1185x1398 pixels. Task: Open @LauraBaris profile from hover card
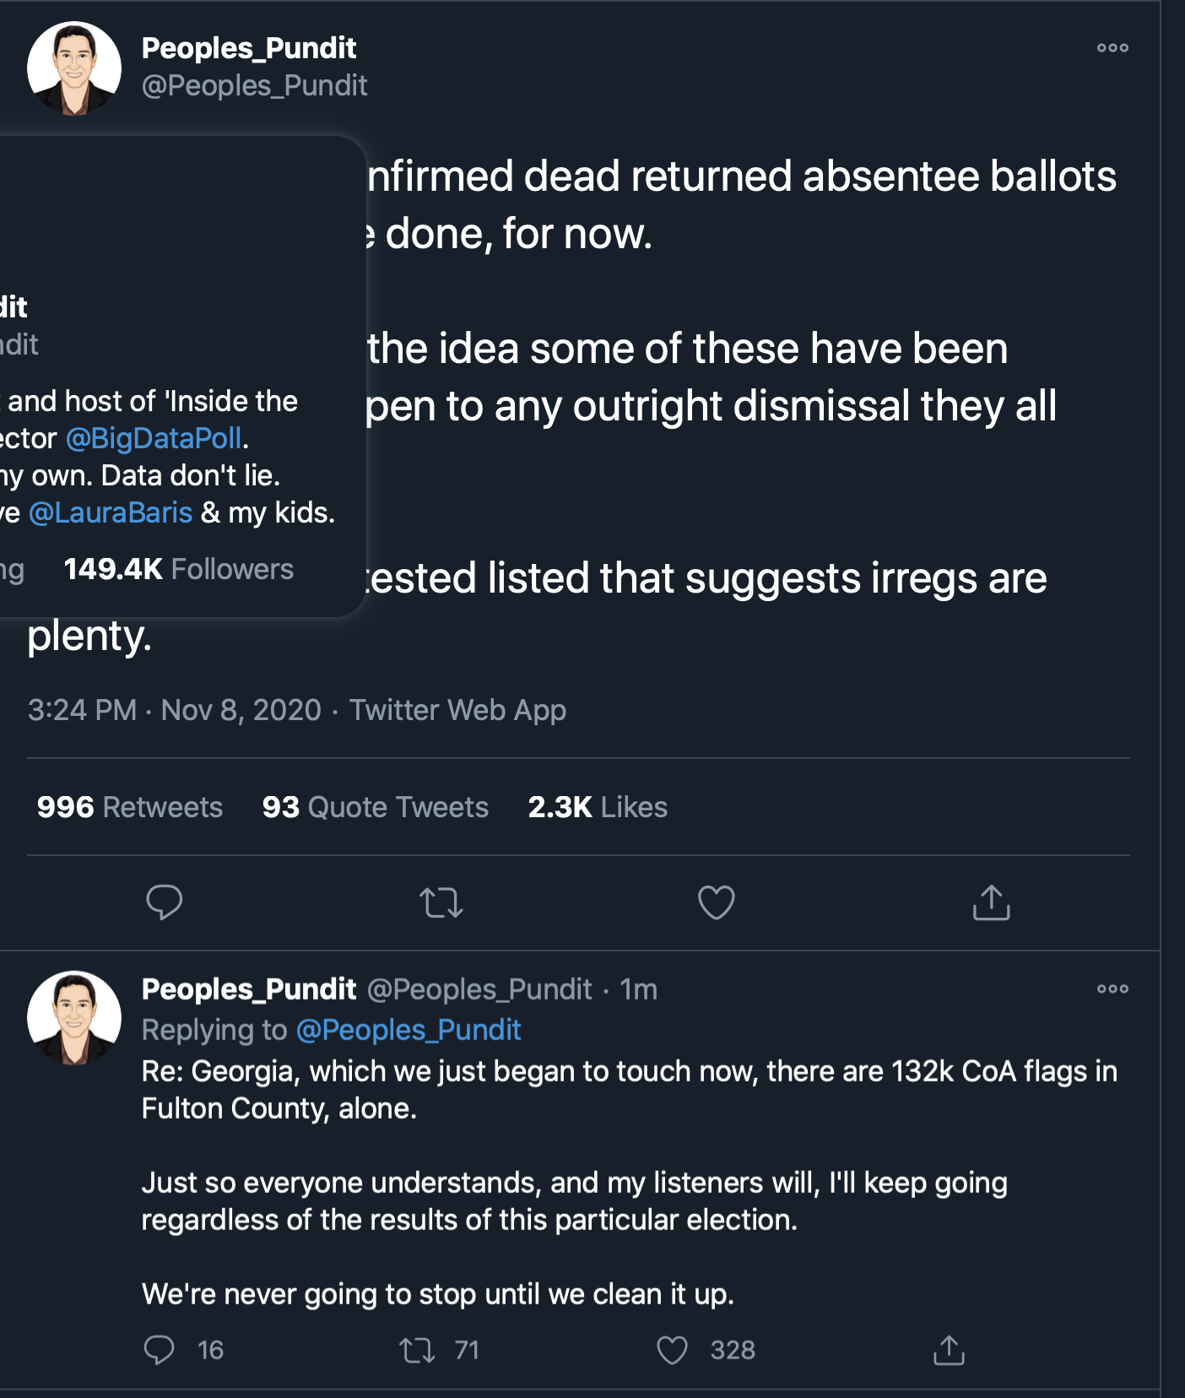[111, 512]
